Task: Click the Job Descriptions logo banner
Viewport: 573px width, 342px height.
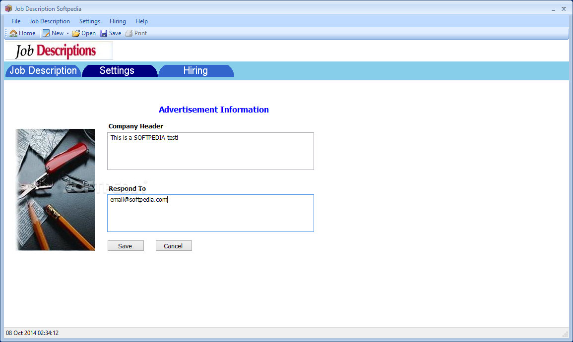Action: click(59, 51)
